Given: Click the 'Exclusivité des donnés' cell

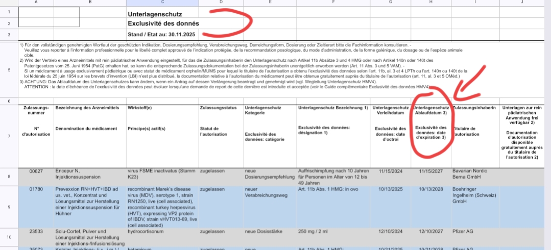Looking at the screenshot, I should pos(162,23).
